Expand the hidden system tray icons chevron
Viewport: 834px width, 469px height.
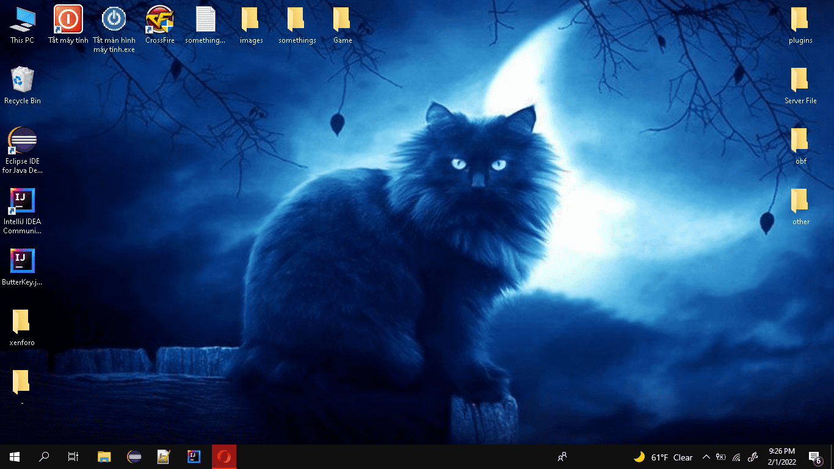pos(706,457)
